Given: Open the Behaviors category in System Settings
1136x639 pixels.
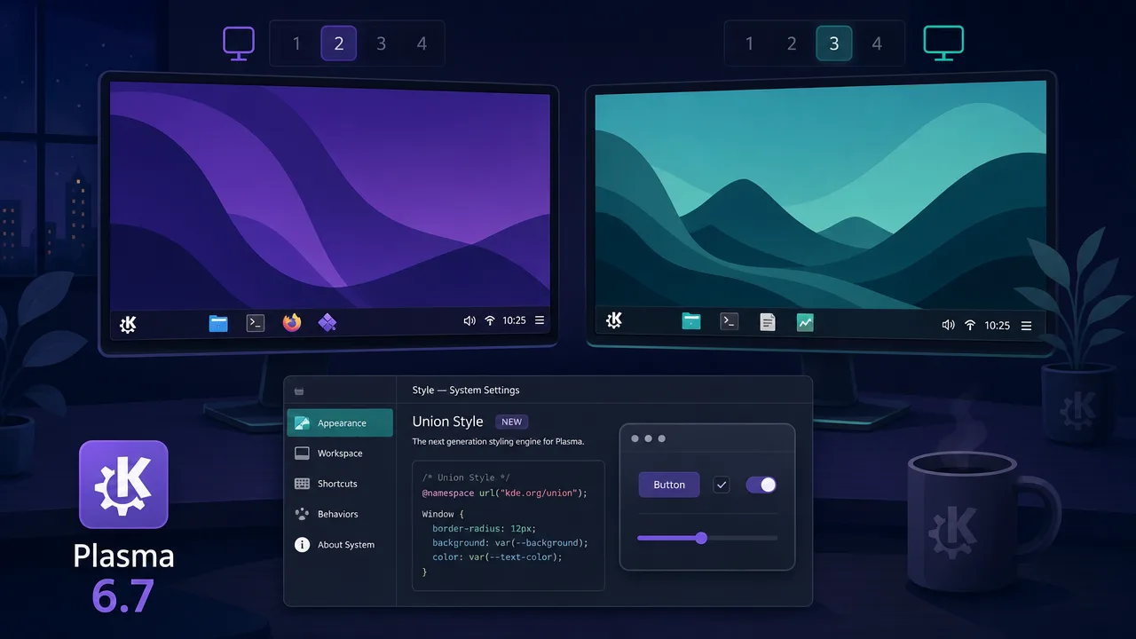Looking at the screenshot, I should click(x=340, y=514).
